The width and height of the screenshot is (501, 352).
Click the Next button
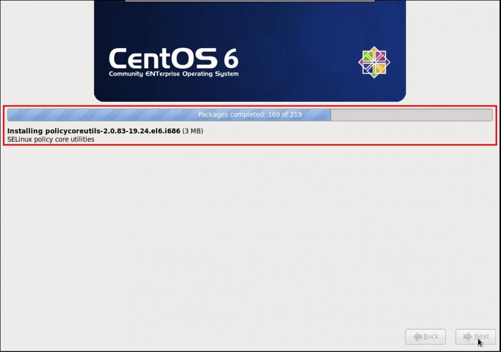pyautogui.click(x=475, y=336)
